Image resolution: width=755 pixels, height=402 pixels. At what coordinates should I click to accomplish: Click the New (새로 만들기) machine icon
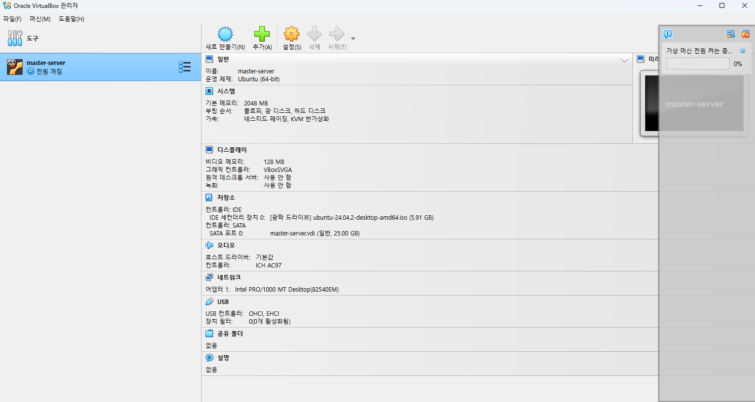pos(225,34)
